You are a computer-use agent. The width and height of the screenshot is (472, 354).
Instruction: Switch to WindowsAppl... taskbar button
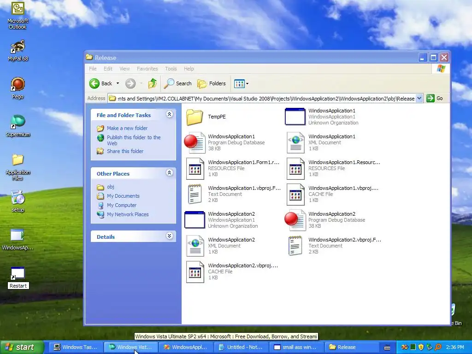click(x=186, y=347)
